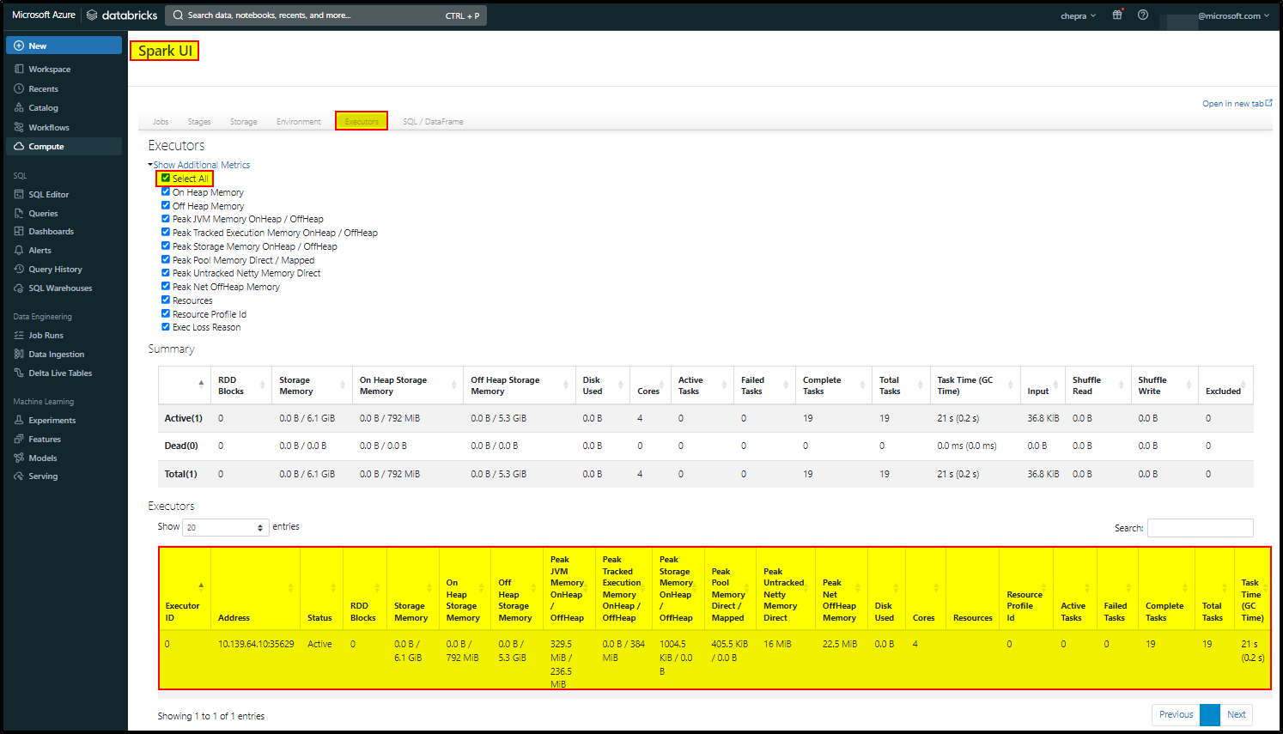This screenshot has height=734, width=1283.
Task: Uncheck On Heap Memory
Action: [x=166, y=191]
